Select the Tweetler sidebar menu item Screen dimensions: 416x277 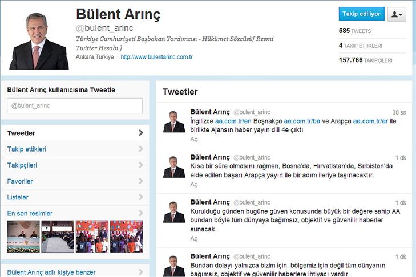[x=75, y=133]
